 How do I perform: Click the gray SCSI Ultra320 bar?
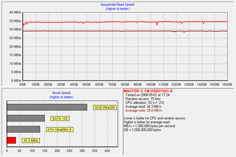47,107
